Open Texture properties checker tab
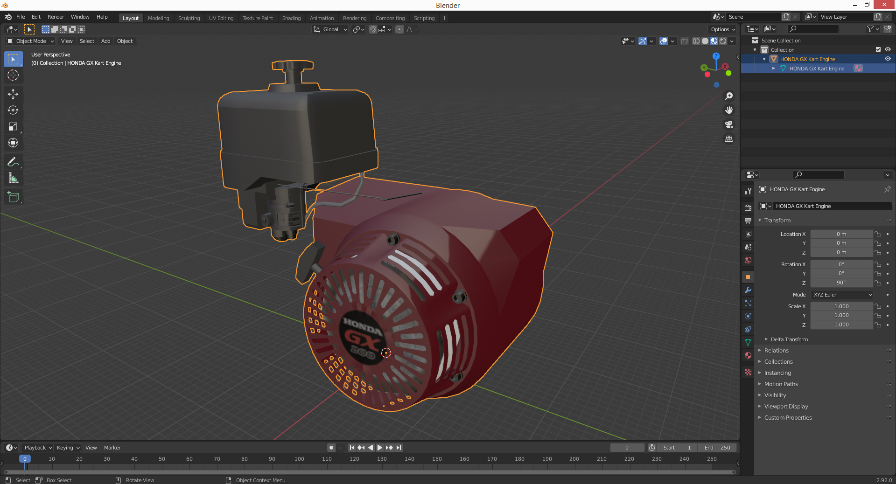The image size is (896, 484). [x=748, y=372]
